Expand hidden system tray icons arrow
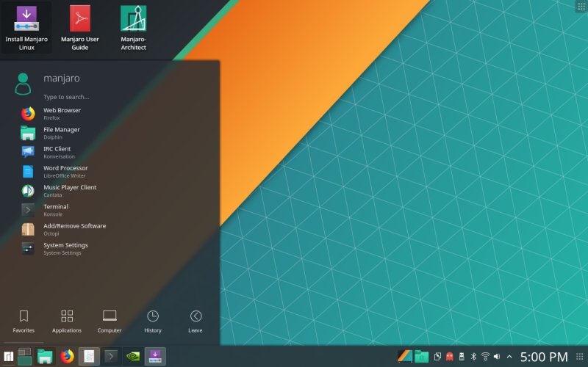The height and width of the screenshot is (367, 588). tap(509, 357)
